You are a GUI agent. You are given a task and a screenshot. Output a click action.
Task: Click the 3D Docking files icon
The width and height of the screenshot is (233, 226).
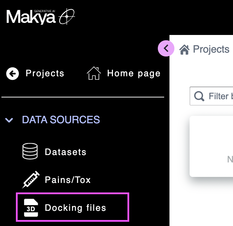pos(30,207)
